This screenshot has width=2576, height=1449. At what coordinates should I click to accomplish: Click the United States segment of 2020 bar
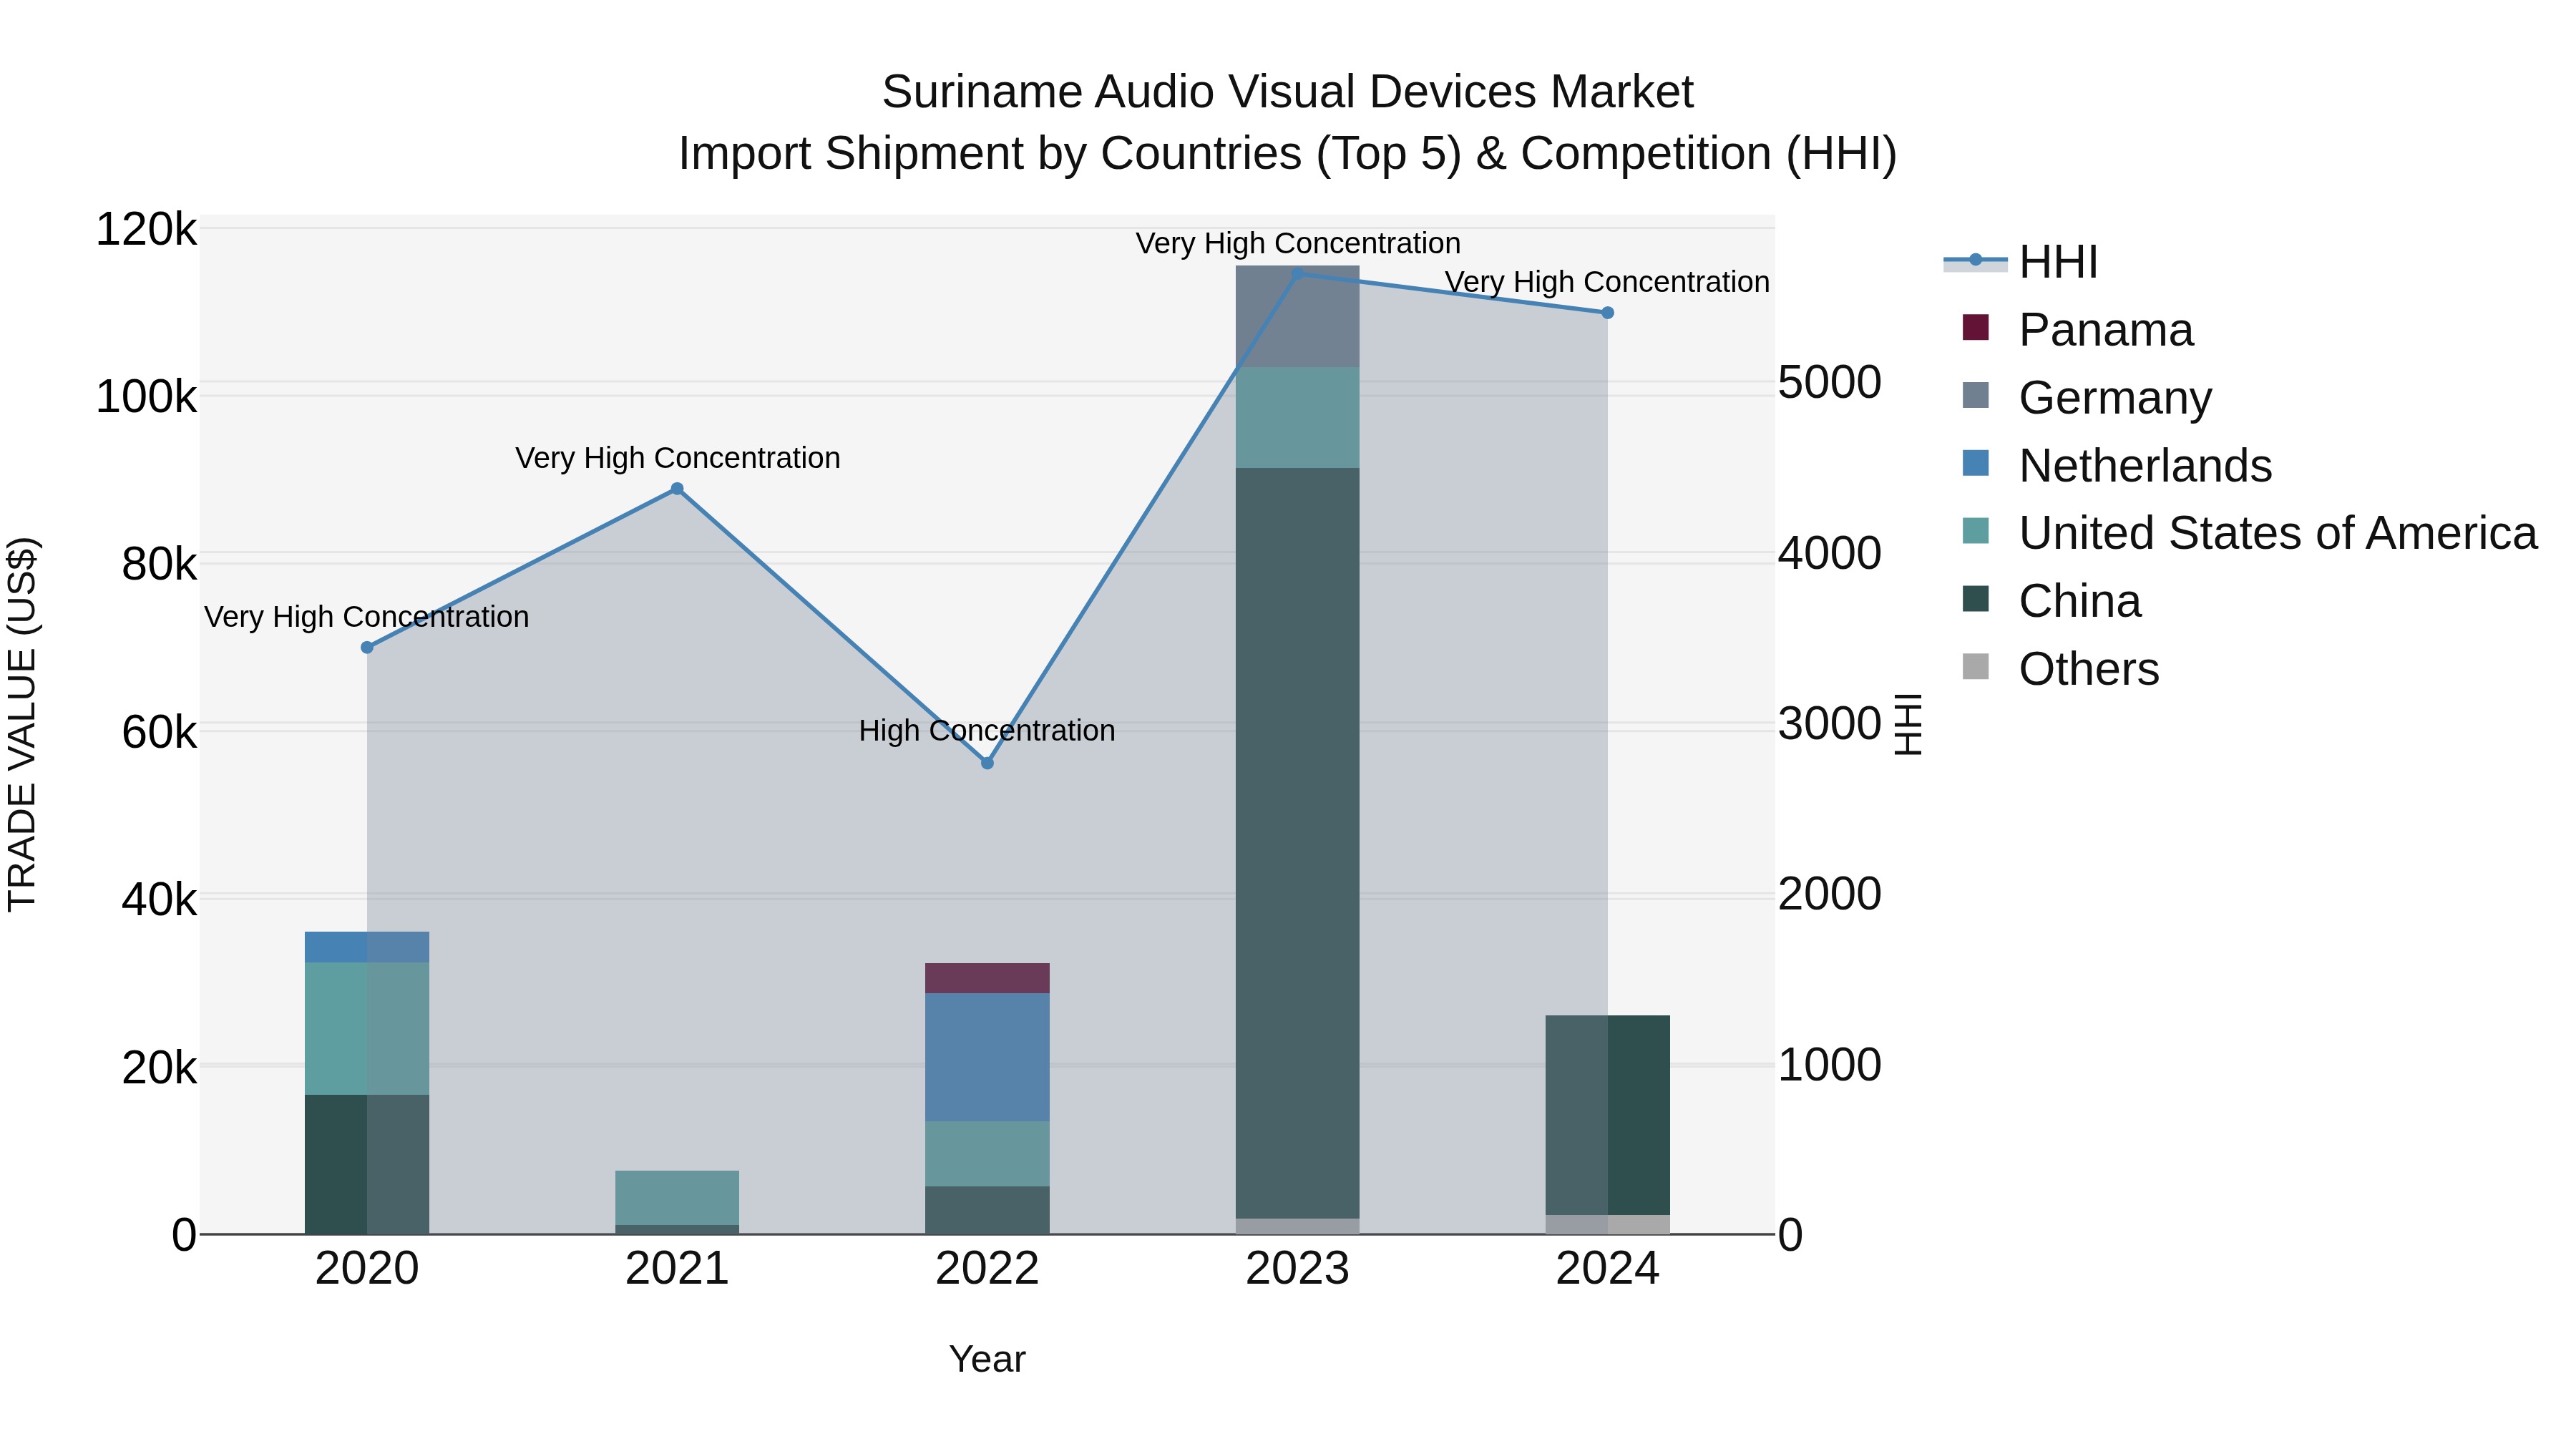click(367, 1028)
